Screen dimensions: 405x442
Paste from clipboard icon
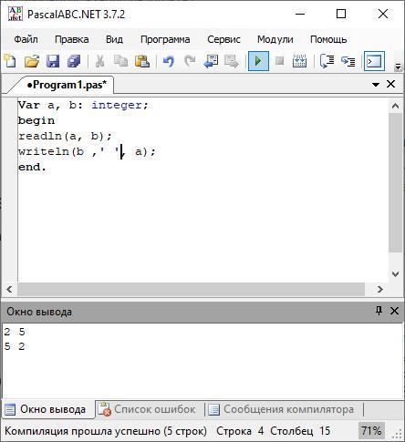coord(142,61)
